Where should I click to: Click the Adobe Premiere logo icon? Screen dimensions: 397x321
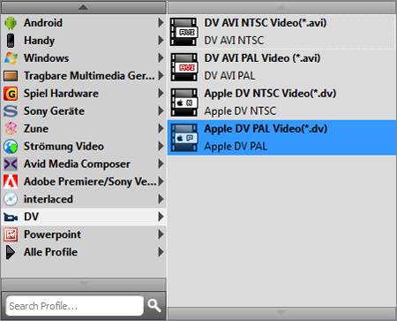coord(11,181)
